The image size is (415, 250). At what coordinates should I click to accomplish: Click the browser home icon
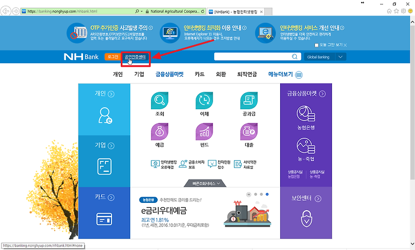(x=389, y=11)
